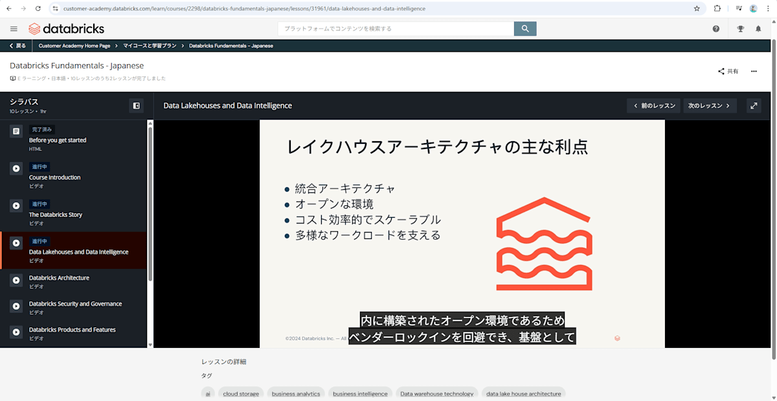Click the シラバス heading
777x401 pixels.
(24, 102)
